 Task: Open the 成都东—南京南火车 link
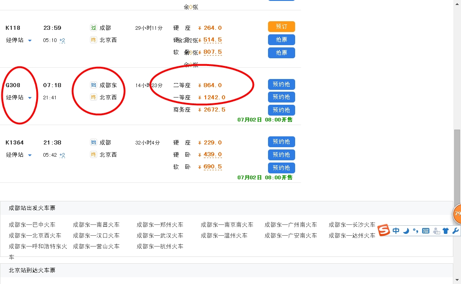pos(227,225)
